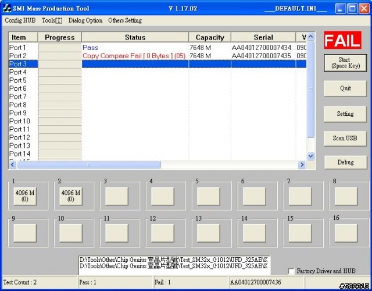Viewport: 372px width, 291px height.
Task: Click the Start (Space Key) button
Action: (345, 63)
